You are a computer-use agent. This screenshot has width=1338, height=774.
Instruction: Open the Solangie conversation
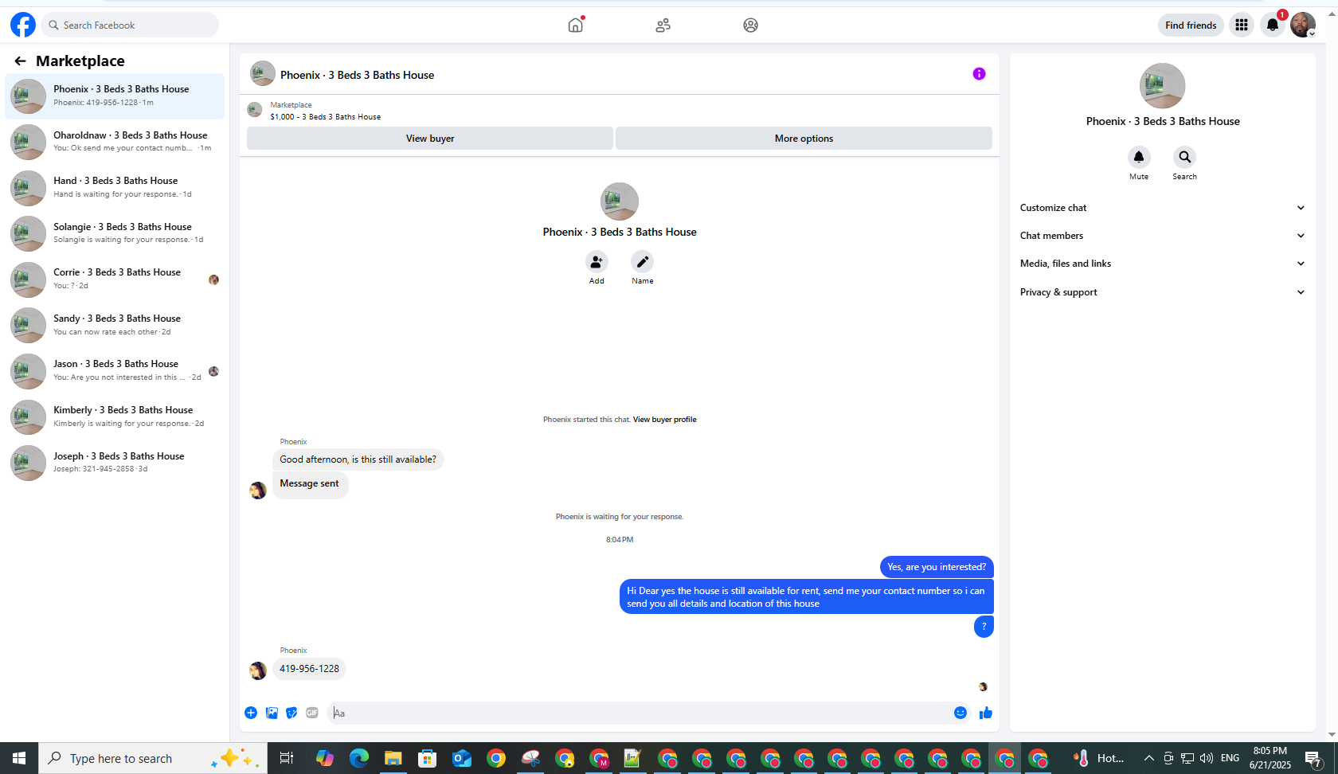click(x=115, y=233)
